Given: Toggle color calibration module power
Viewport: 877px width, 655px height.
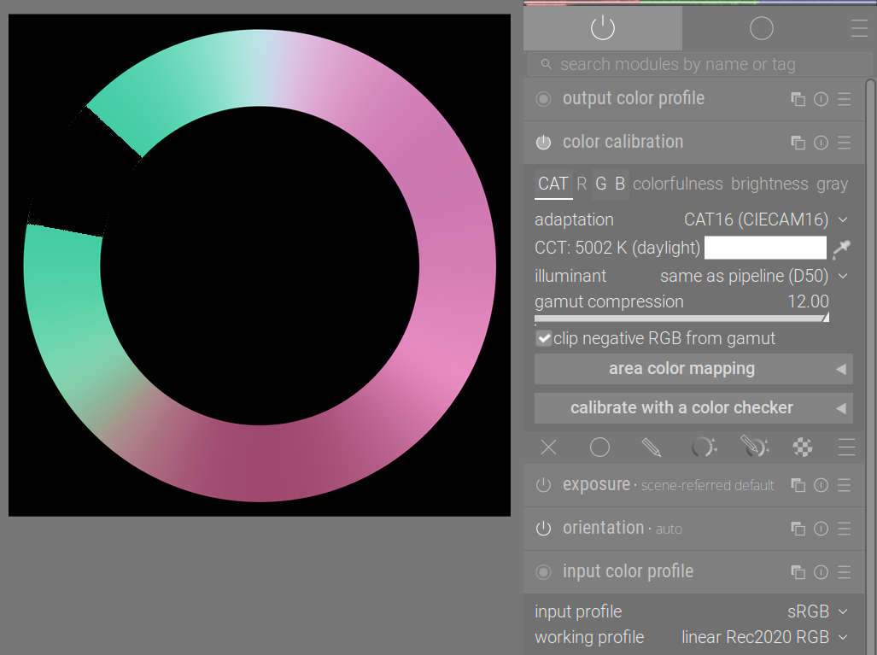Looking at the screenshot, I should 543,143.
